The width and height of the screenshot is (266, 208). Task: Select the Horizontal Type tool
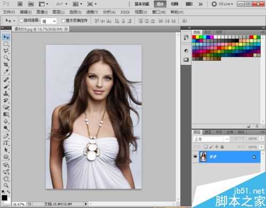6,143
